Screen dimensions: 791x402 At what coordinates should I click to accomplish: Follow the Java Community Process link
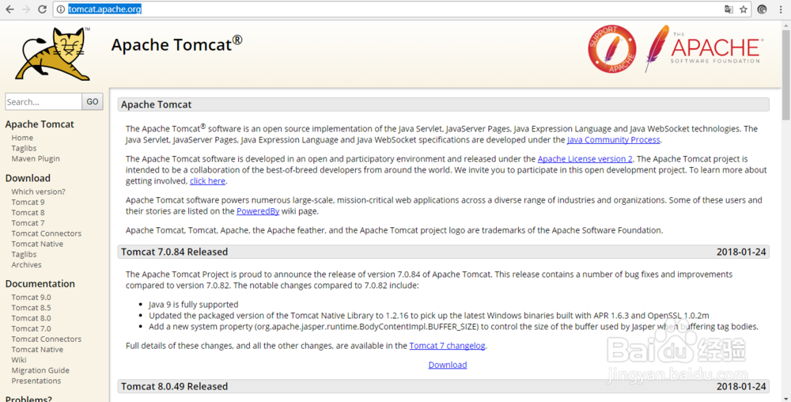point(614,140)
